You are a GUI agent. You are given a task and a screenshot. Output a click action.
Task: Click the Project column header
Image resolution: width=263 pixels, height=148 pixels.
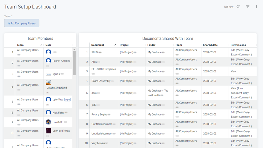[124, 45]
